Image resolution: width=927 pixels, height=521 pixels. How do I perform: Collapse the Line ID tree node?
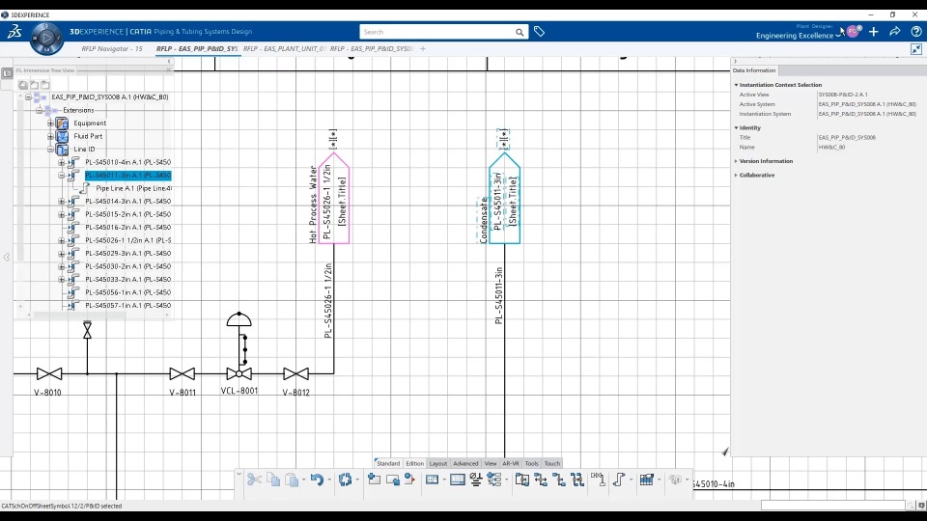[50, 149]
